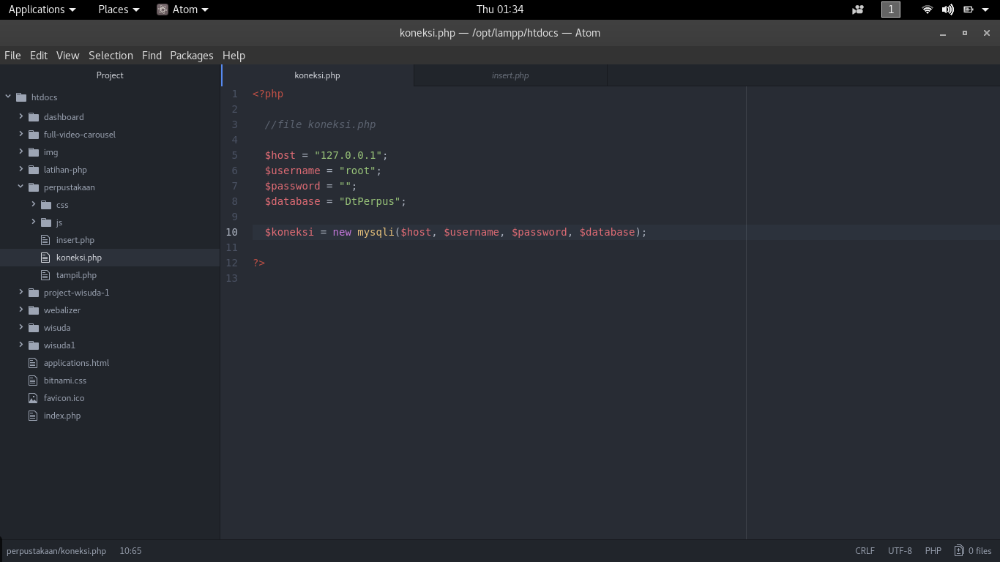This screenshot has width=1000, height=562.
Task: Open the system volume icon
Action: tap(947, 10)
